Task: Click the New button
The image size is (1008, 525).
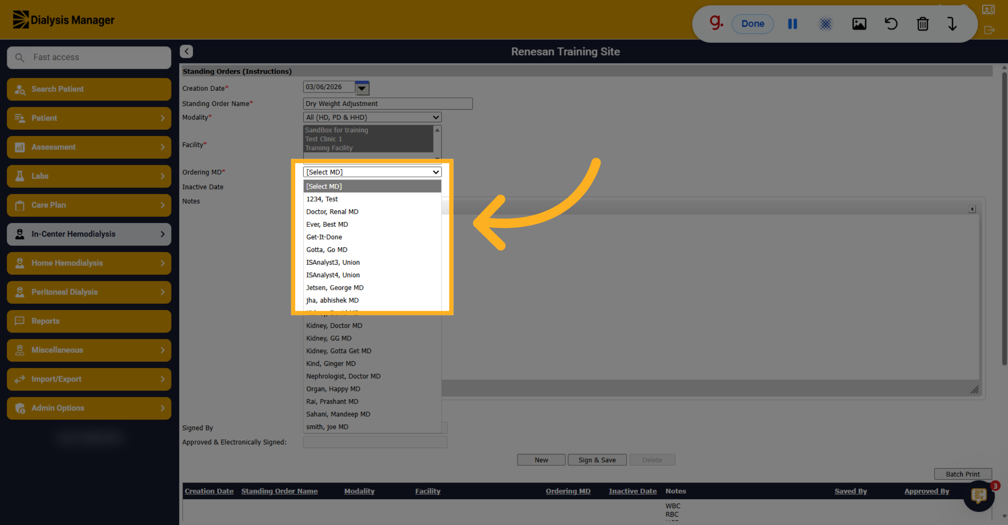Action: pyautogui.click(x=541, y=460)
